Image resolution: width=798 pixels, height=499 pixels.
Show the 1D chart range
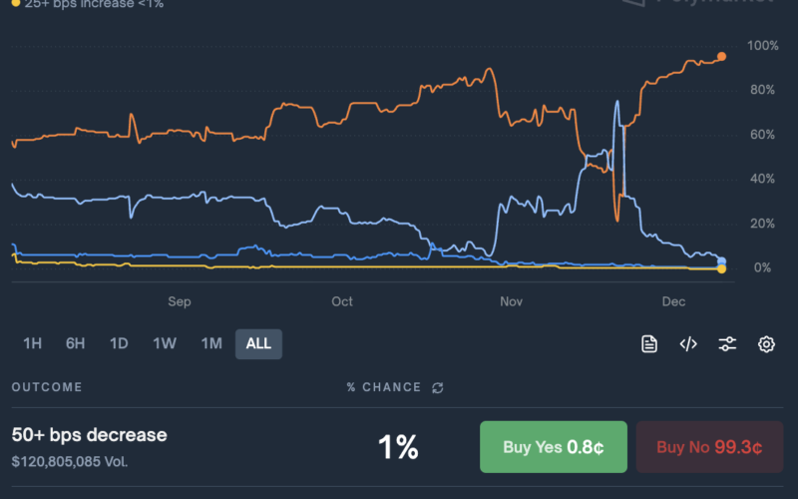click(x=119, y=344)
